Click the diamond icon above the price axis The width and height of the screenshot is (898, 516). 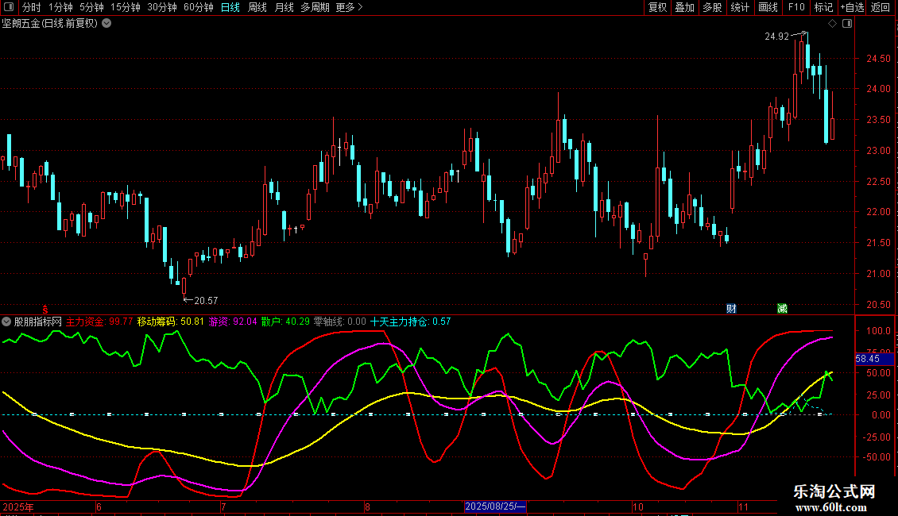[x=832, y=24]
